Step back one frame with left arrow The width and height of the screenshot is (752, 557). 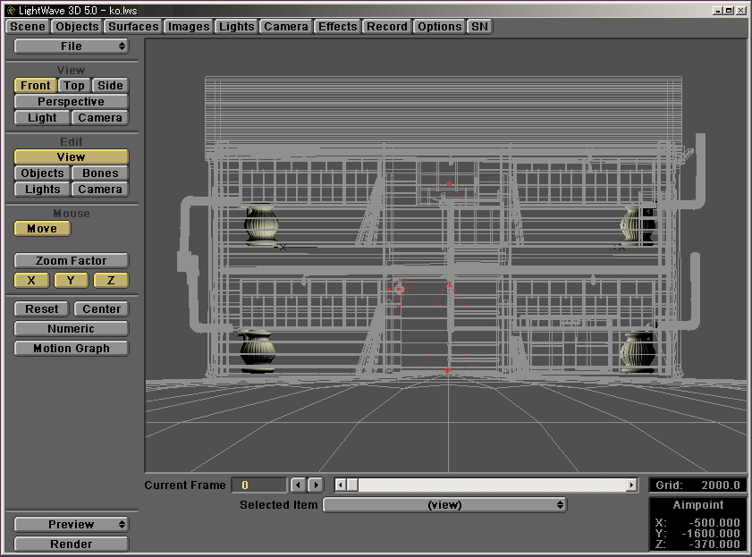click(298, 485)
